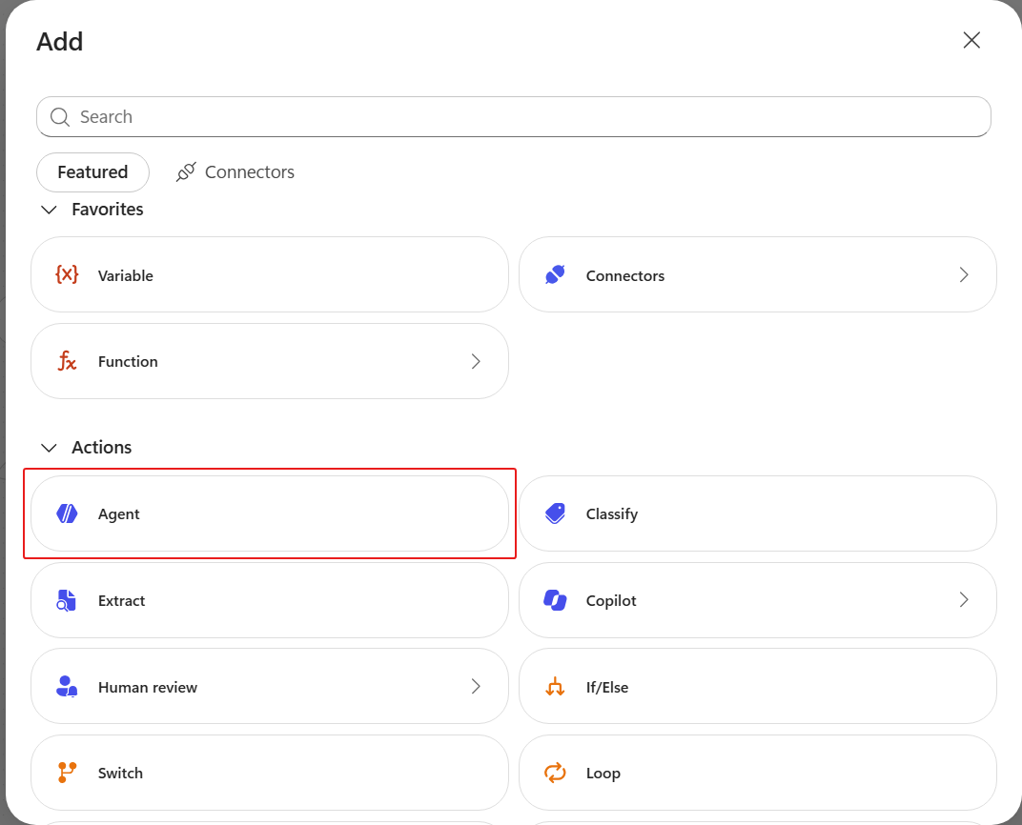The height and width of the screenshot is (825, 1022).
Task: Click the Human review person icon
Action: pyautogui.click(x=67, y=687)
